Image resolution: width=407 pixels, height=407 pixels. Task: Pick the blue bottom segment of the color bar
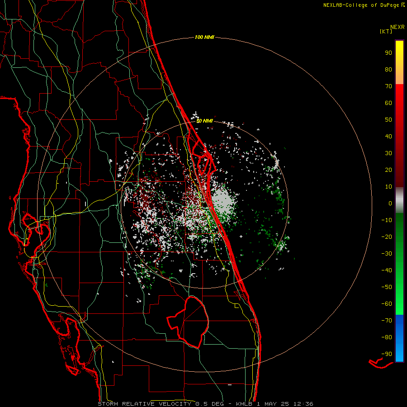[x=399, y=338]
